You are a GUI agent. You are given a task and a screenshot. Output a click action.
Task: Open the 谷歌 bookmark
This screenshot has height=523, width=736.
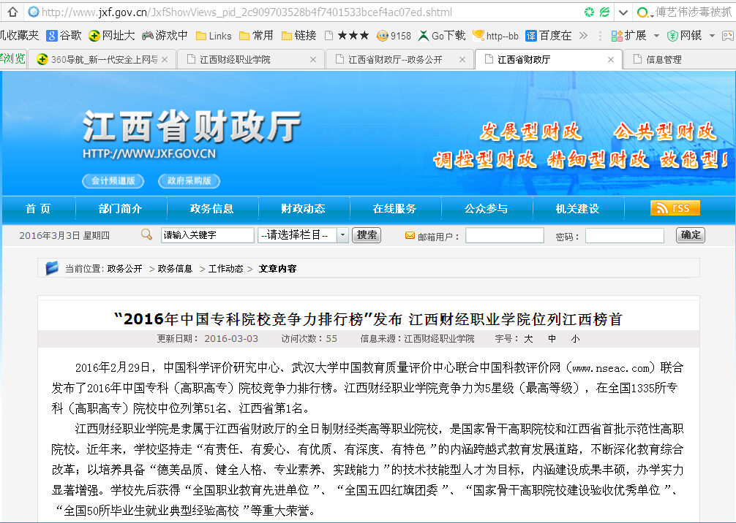(64, 35)
